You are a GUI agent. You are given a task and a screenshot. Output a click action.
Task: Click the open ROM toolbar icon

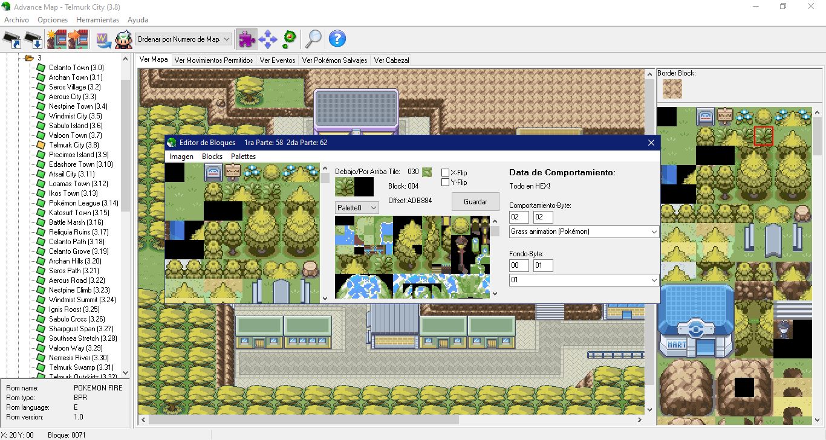[12, 40]
